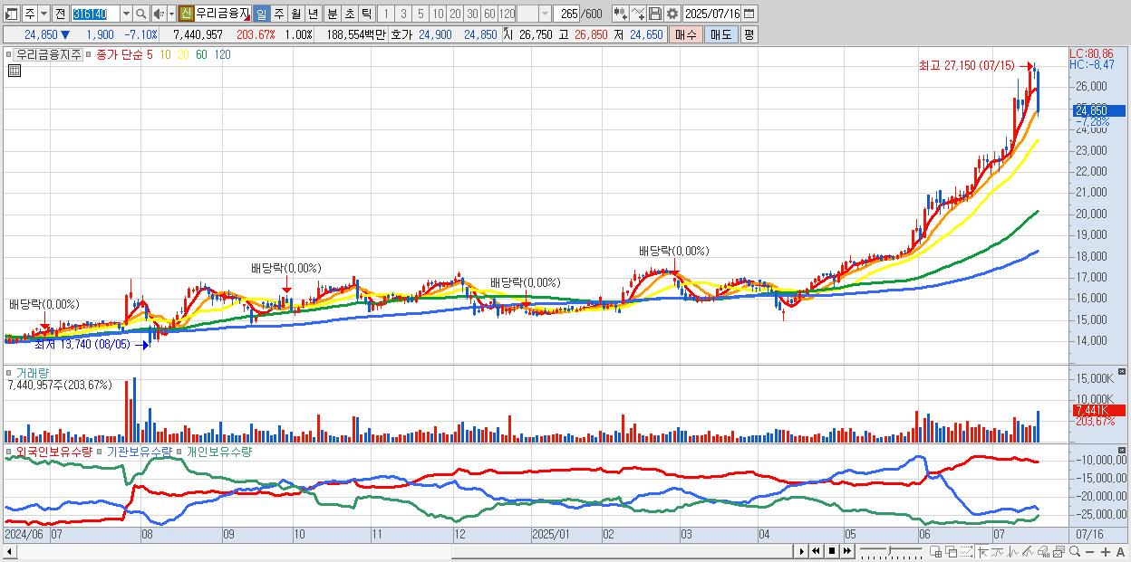This screenshot has height=562, width=1131.
Task: Select the 년 yearly chart period
Action: [313, 14]
